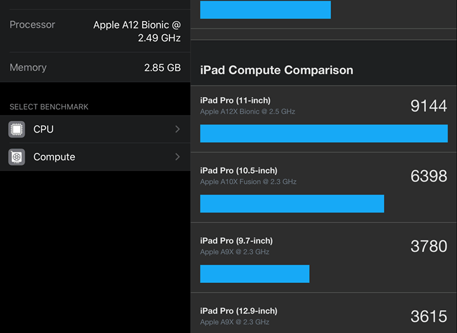Click the iPad Pro (9.7-inch) score bar
457x333 pixels.
point(255,273)
